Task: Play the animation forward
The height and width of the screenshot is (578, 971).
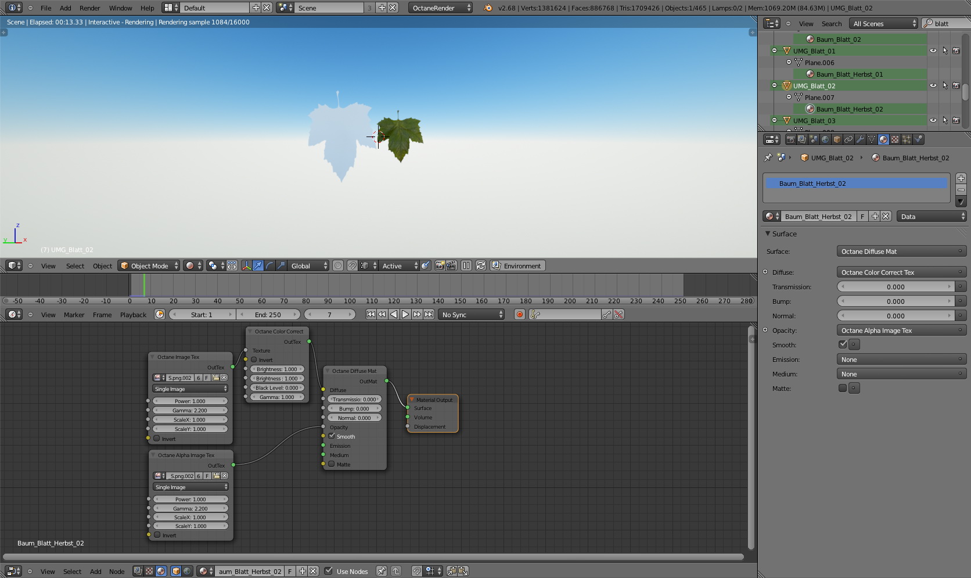Action: click(405, 314)
